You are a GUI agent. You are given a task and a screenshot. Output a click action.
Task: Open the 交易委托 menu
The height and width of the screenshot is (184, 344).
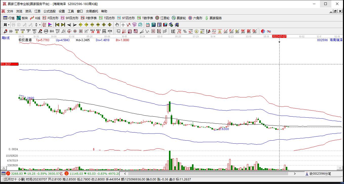point(92,11)
